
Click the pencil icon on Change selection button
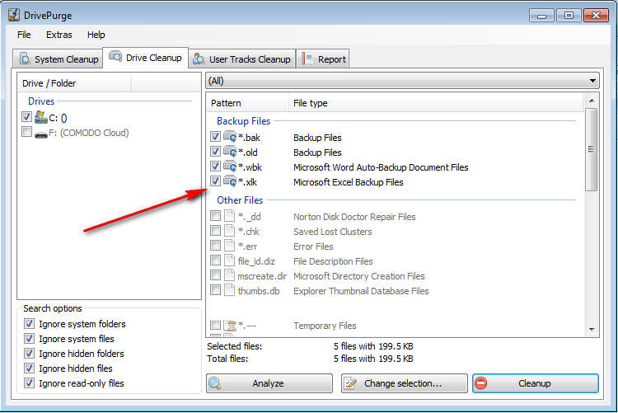350,383
